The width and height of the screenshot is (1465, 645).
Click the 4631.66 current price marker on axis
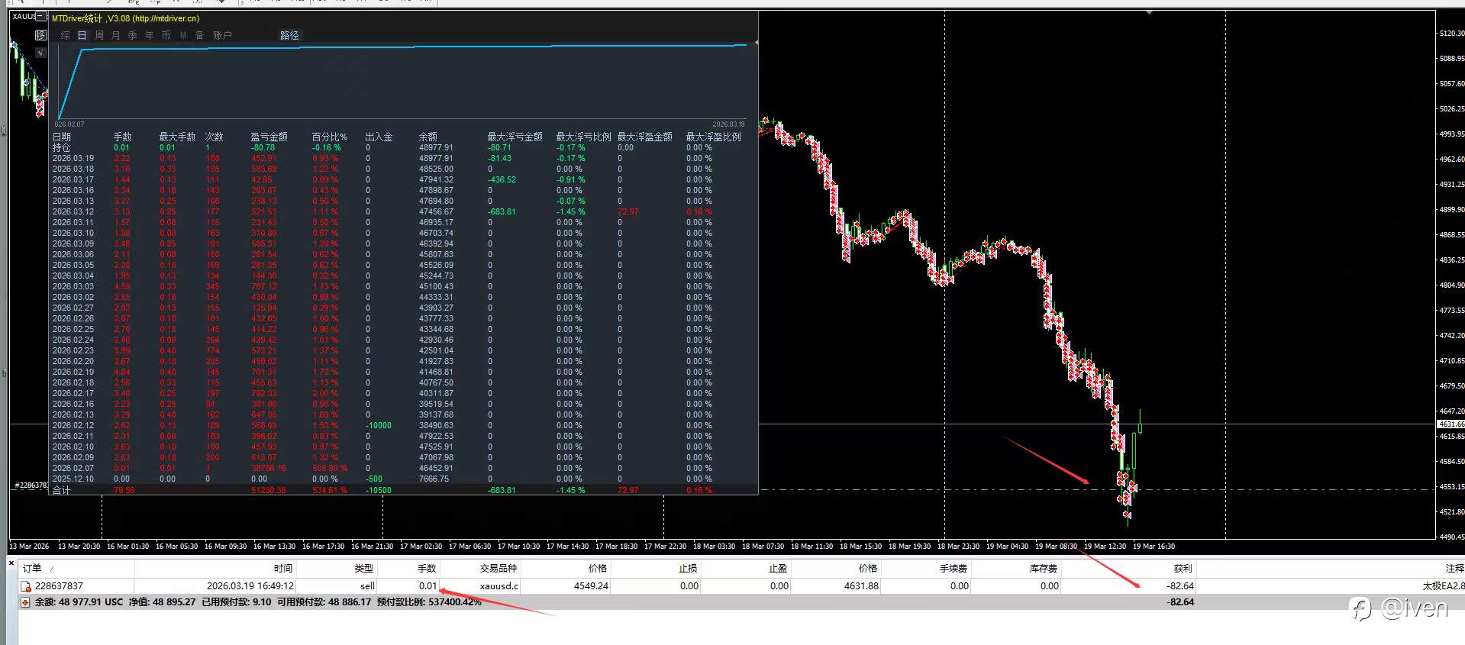(x=1450, y=424)
